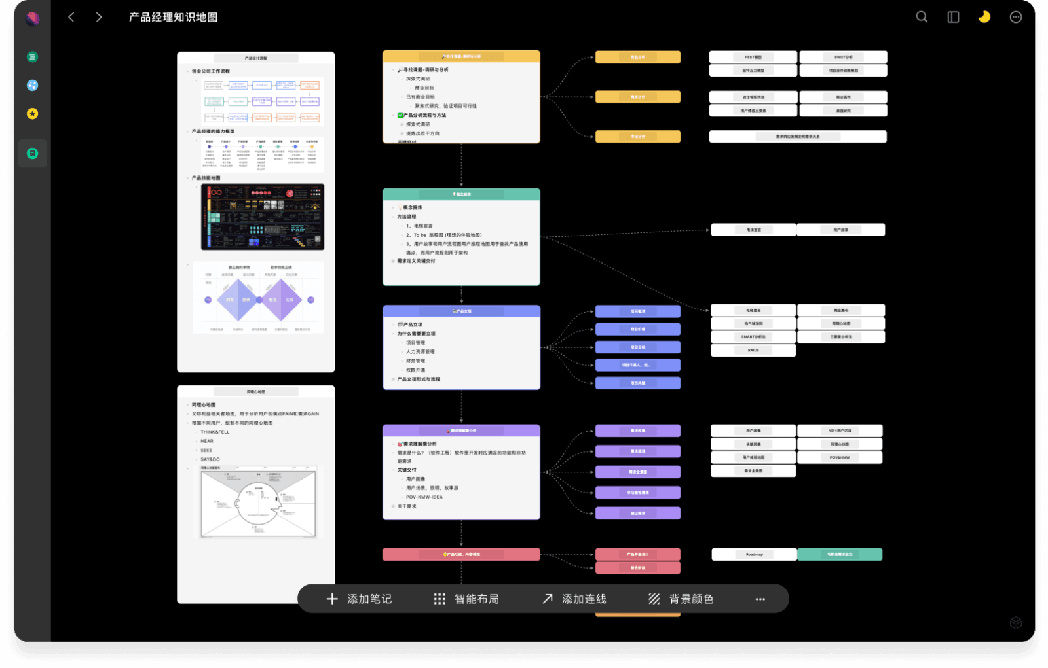Image resolution: width=1048 pixels, height=668 pixels.
Task: Click the cube icon at bottom right
Action: tap(1016, 622)
